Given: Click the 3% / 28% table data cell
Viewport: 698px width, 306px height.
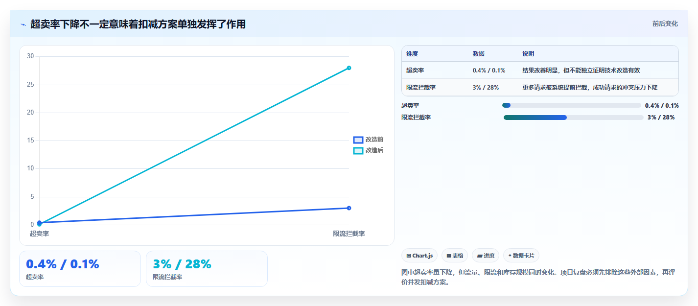Looking at the screenshot, I should point(486,88).
